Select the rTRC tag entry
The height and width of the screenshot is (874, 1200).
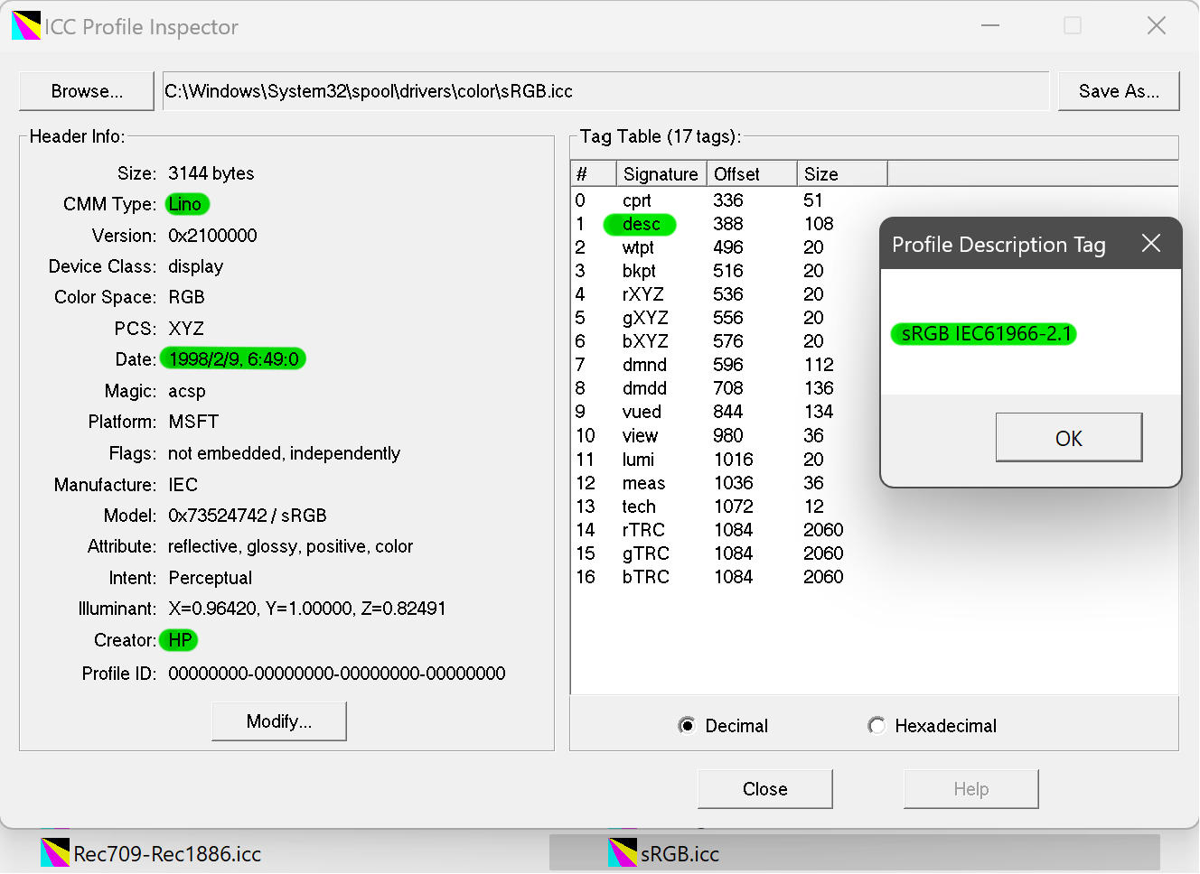643,530
